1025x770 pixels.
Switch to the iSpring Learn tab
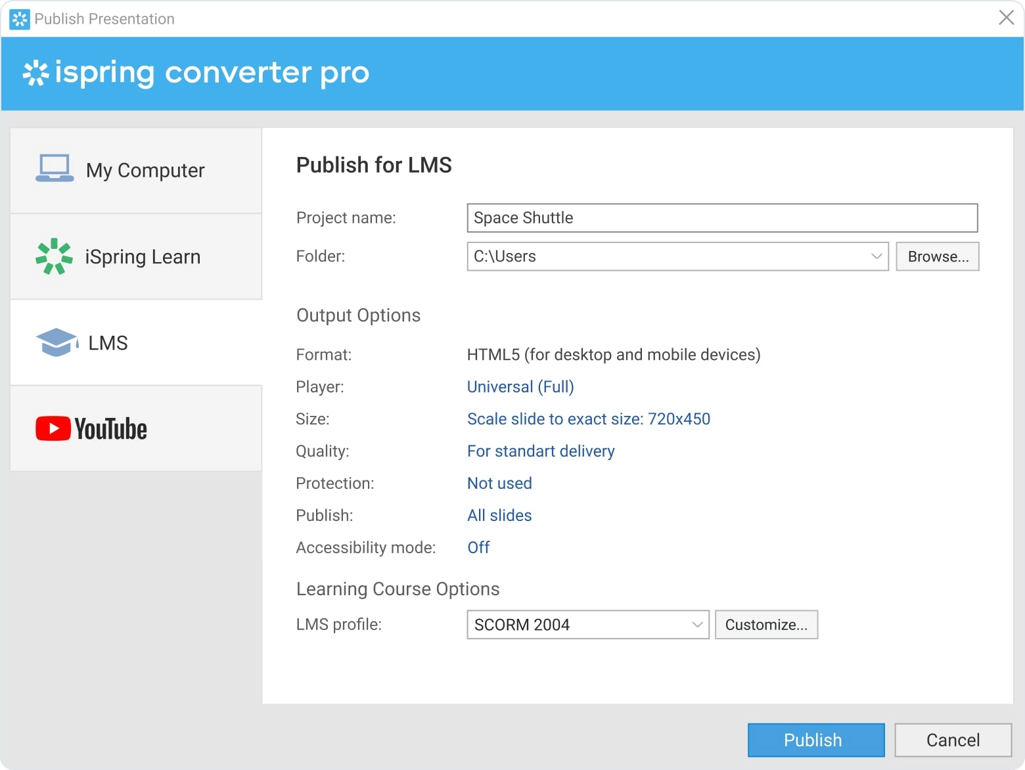(136, 257)
